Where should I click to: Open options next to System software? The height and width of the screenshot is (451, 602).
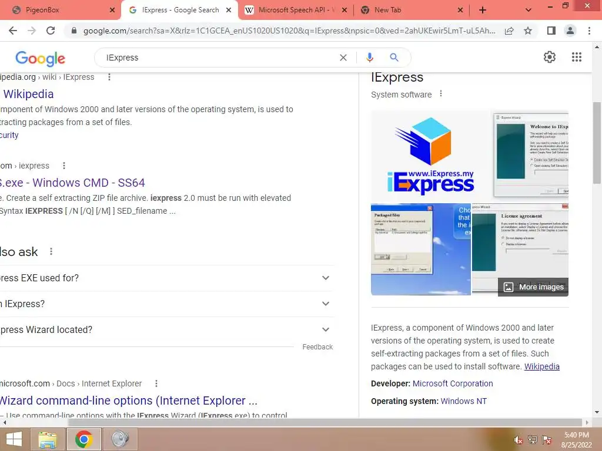tap(441, 94)
